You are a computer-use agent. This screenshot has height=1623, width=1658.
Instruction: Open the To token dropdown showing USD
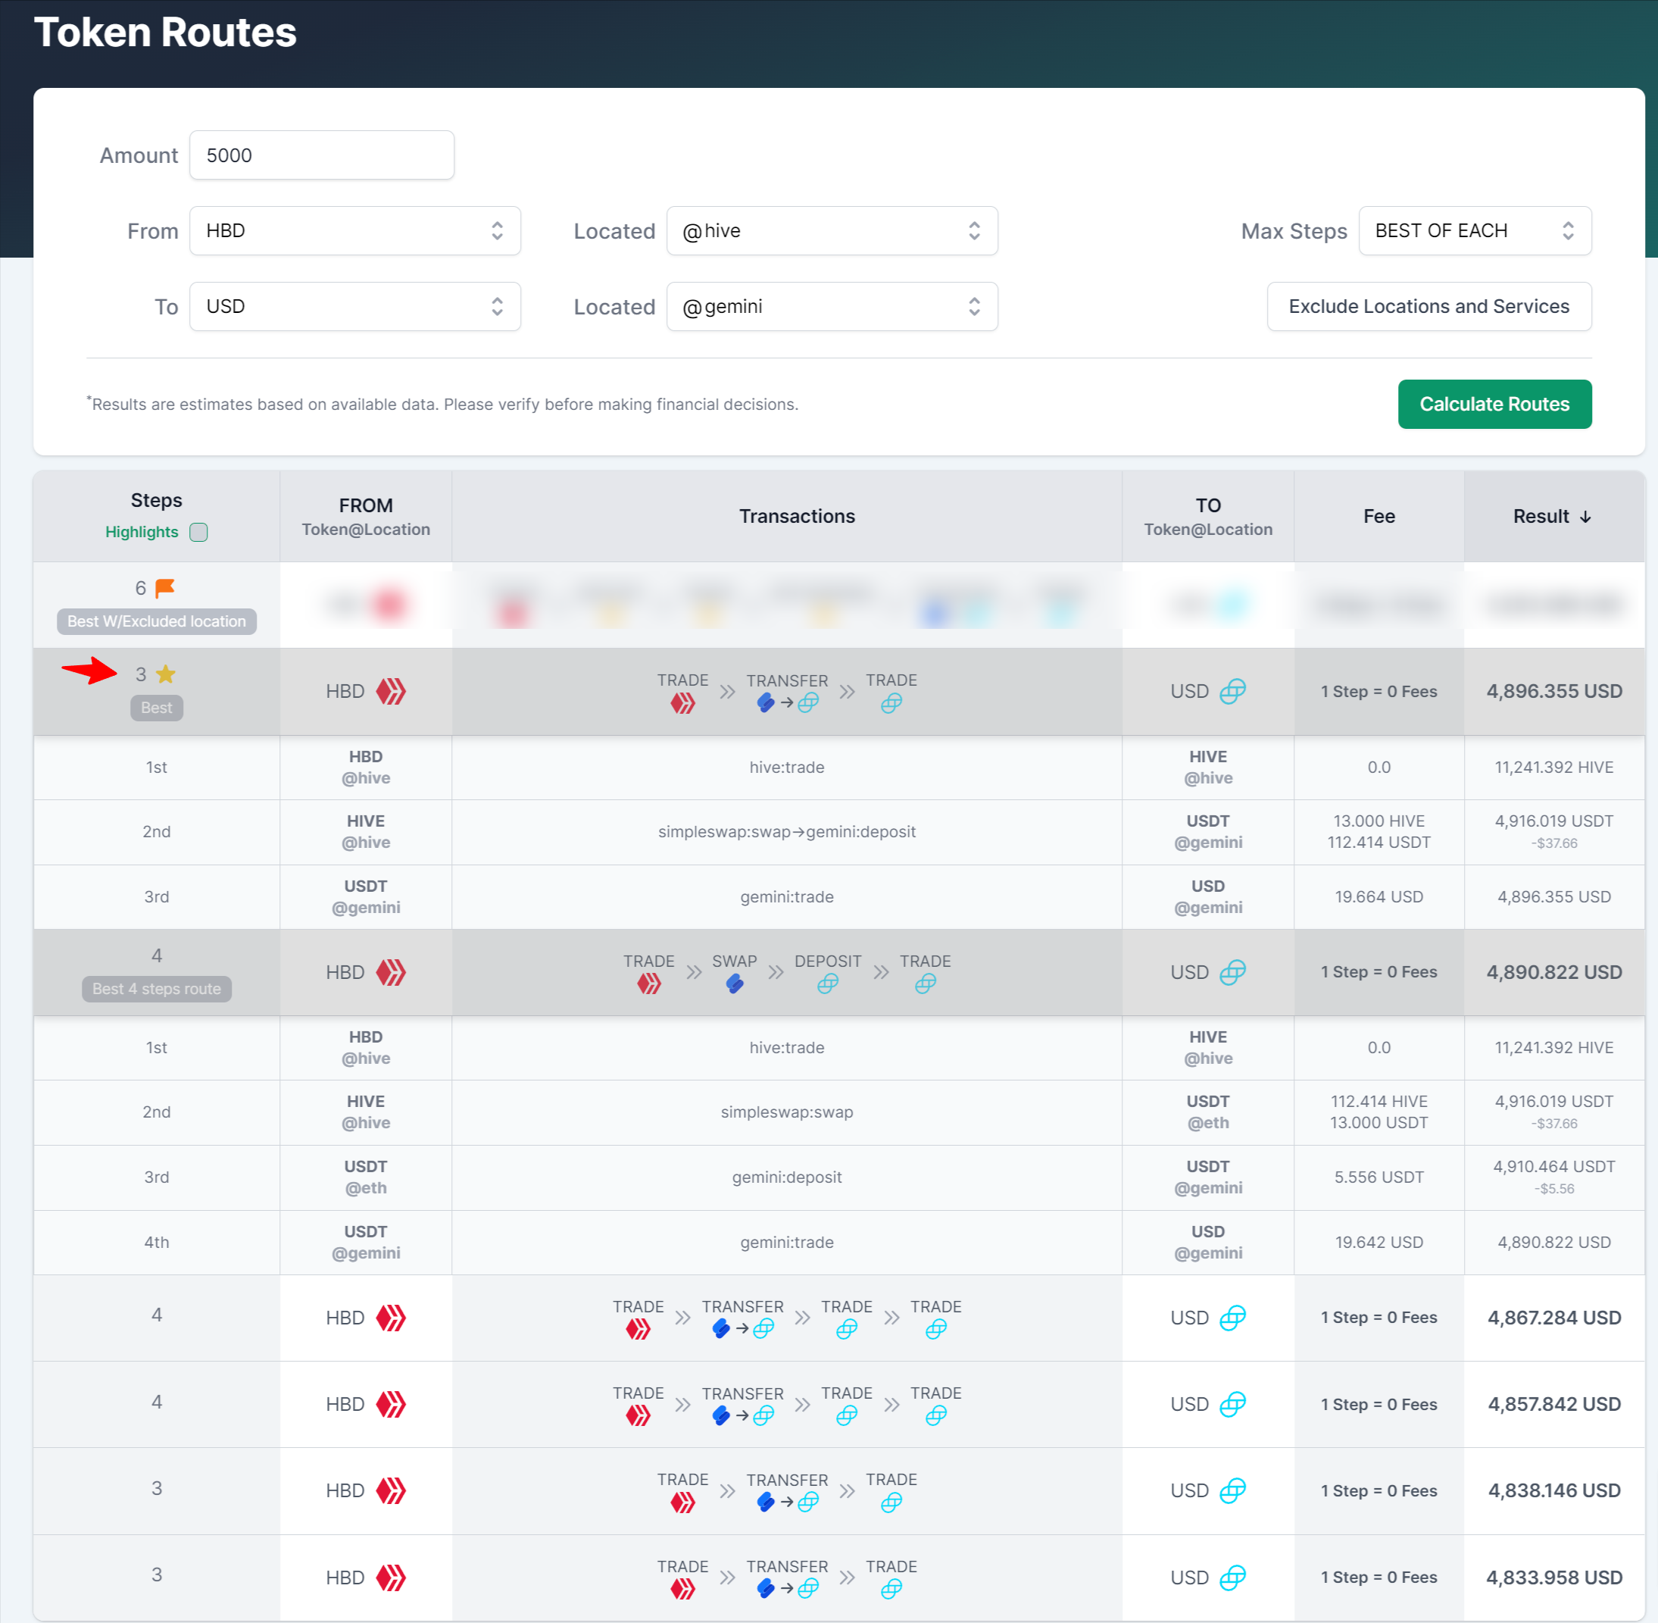pyautogui.click(x=354, y=307)
